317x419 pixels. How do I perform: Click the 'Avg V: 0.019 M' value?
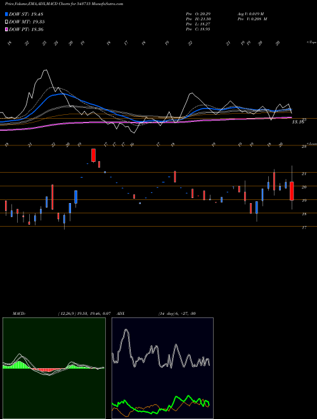coord(250,13)
